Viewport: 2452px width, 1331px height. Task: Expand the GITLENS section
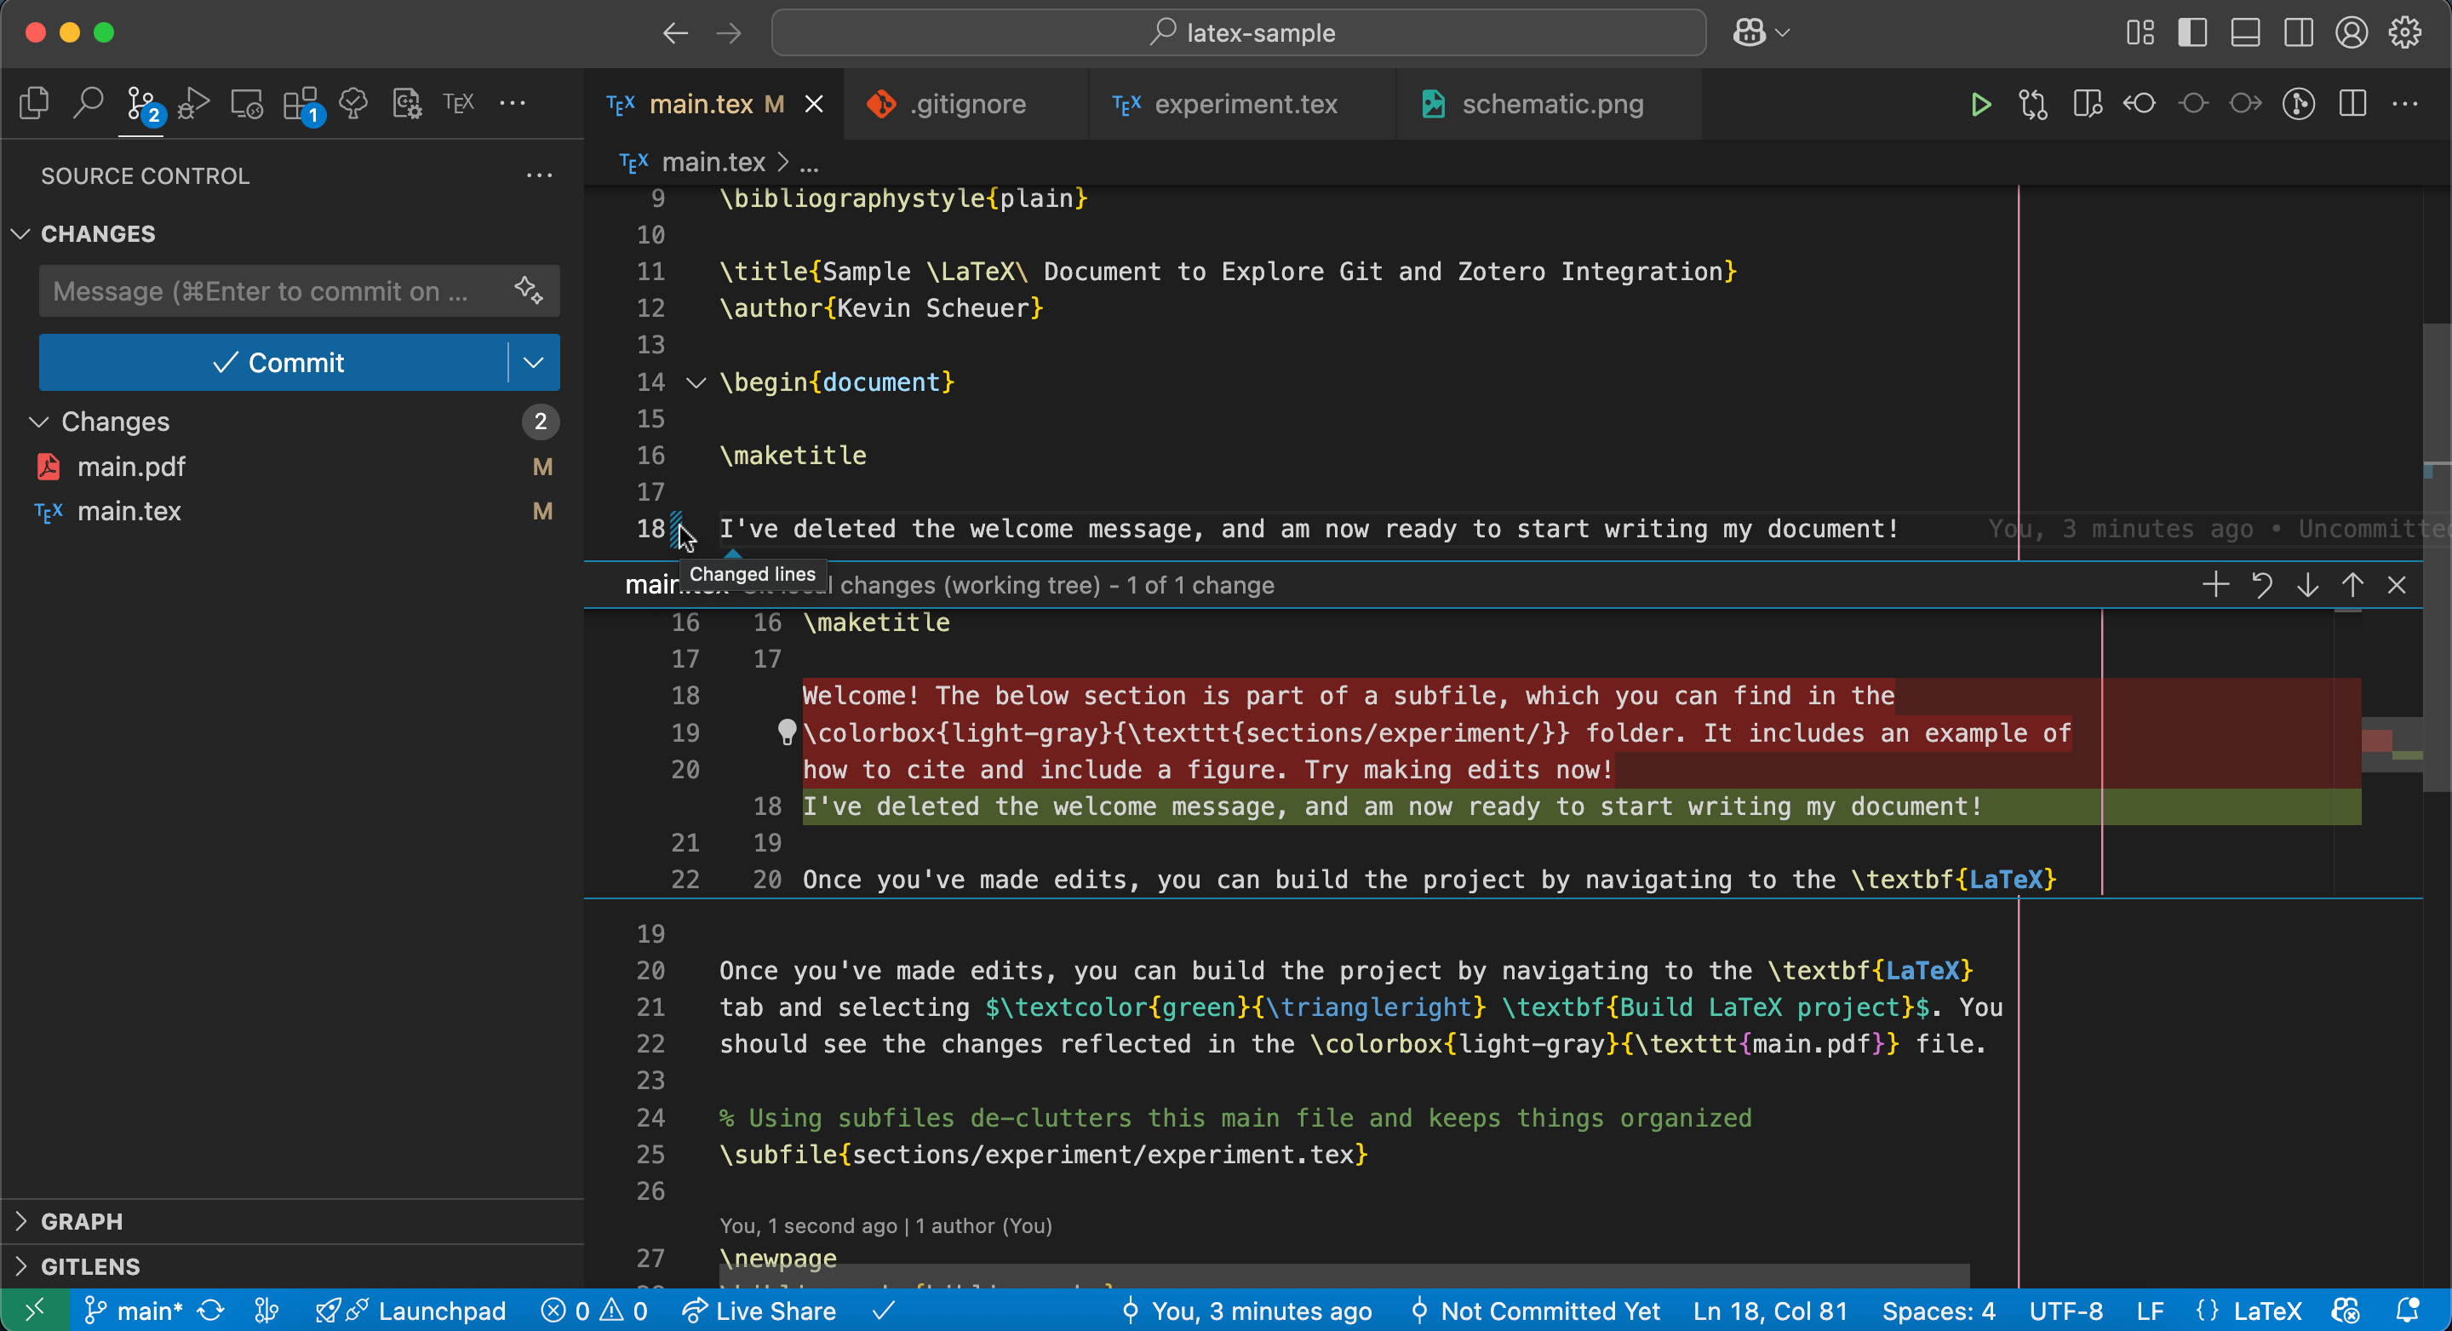291,1266
